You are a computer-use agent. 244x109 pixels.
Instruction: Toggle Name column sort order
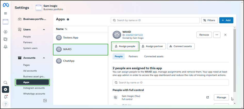coord(66,29)
